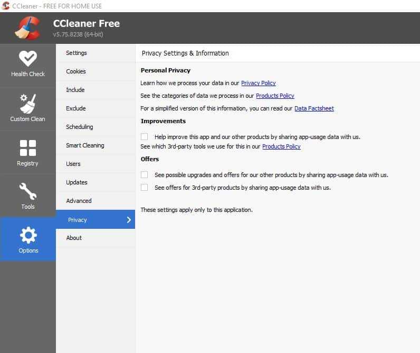Screen dimensions: 420x353
Task: Click 'These settings apply only to this application.'
Action: pos(197,210)
